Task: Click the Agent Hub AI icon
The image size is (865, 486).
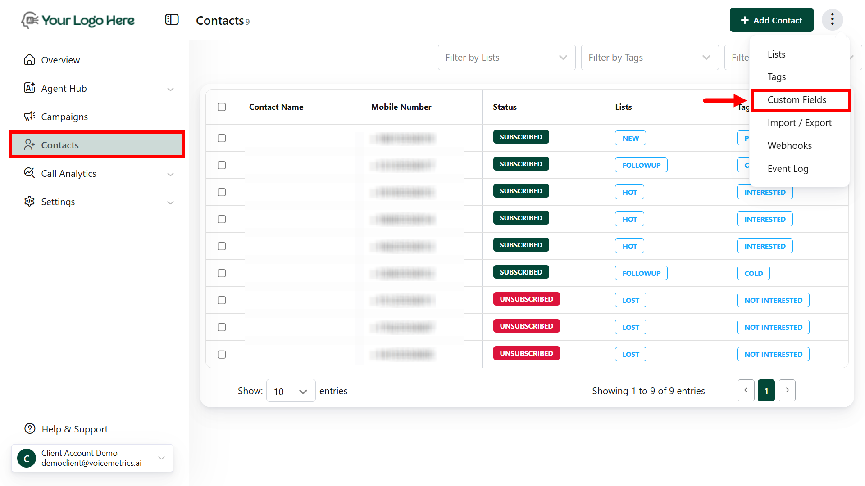Action: (29, 88)
